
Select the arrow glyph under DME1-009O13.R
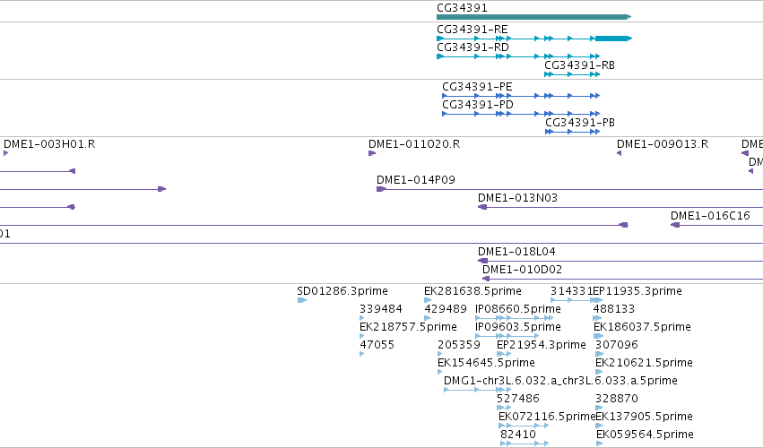pos(619,153)
